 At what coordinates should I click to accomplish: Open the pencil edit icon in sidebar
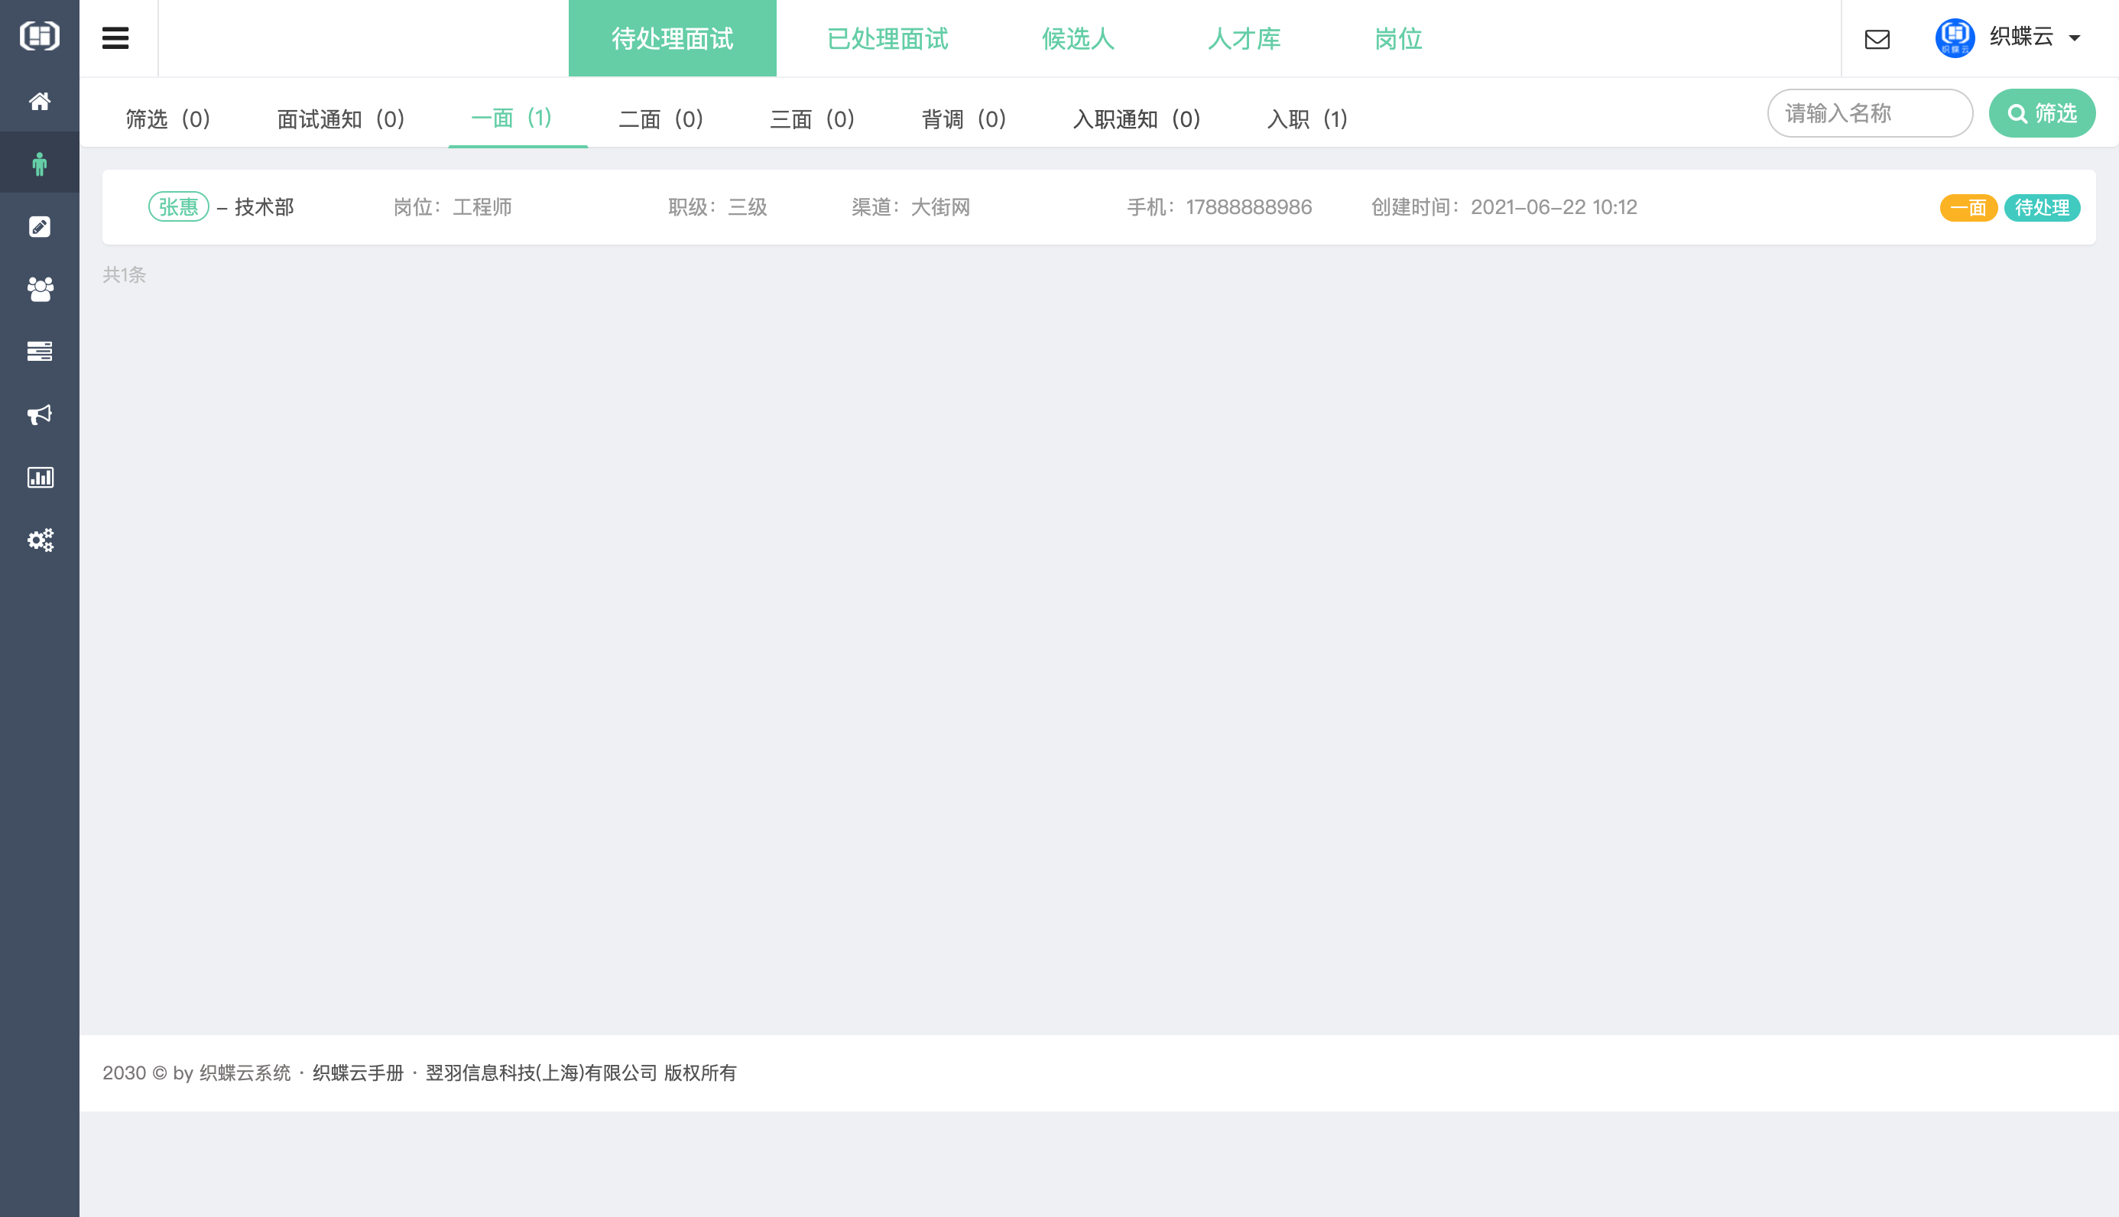(39, 226)
